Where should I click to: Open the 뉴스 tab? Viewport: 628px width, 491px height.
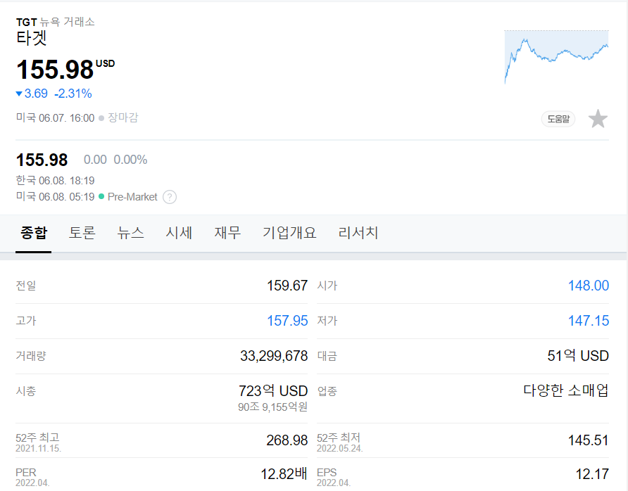coord(130,233)
